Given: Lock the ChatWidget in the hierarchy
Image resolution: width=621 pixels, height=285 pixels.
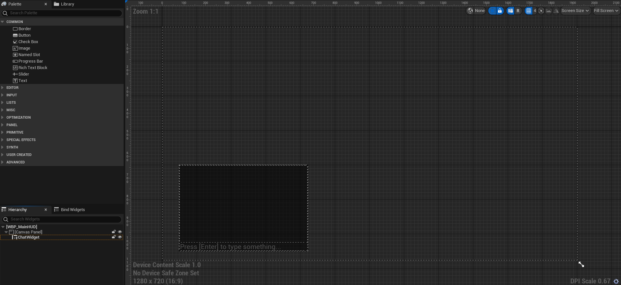Looking at the screenshot, I should click(114, 237).
